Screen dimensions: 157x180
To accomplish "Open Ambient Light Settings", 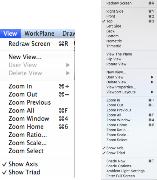I will pyautogui.click(x=129, y=171).
